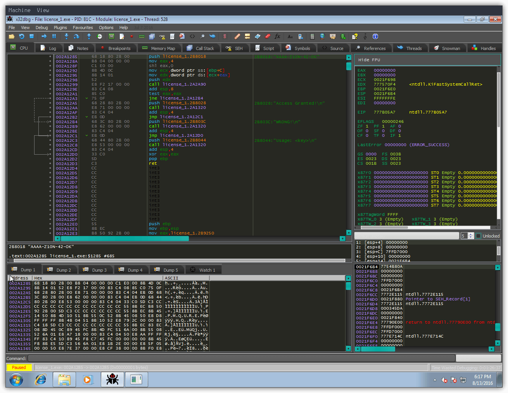Open the string references Az icon
508x393 pixels.
290,36
